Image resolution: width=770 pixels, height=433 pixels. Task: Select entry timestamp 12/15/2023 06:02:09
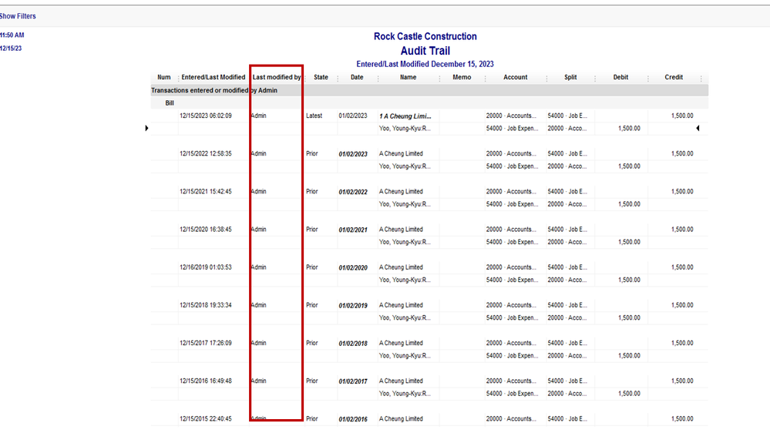206,116
